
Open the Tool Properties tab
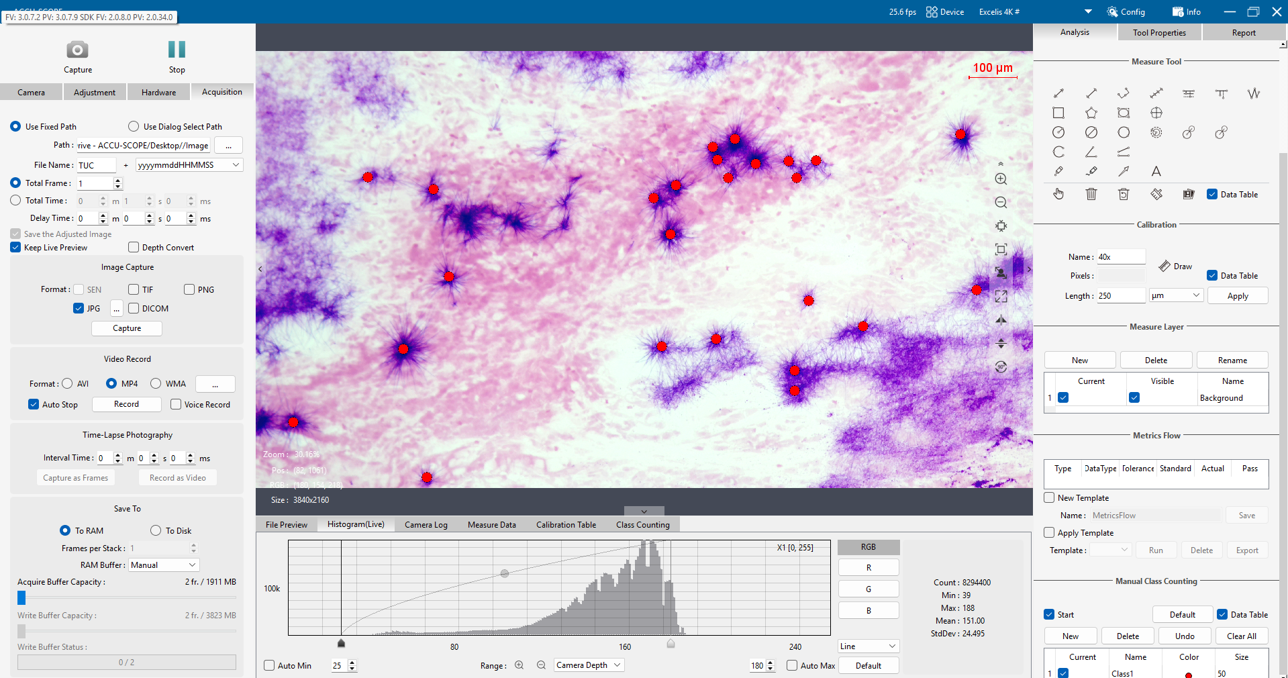1159,32
